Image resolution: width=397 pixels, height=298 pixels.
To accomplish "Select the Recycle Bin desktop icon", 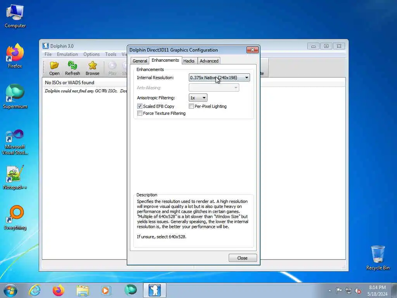I will tap(378, 258).
